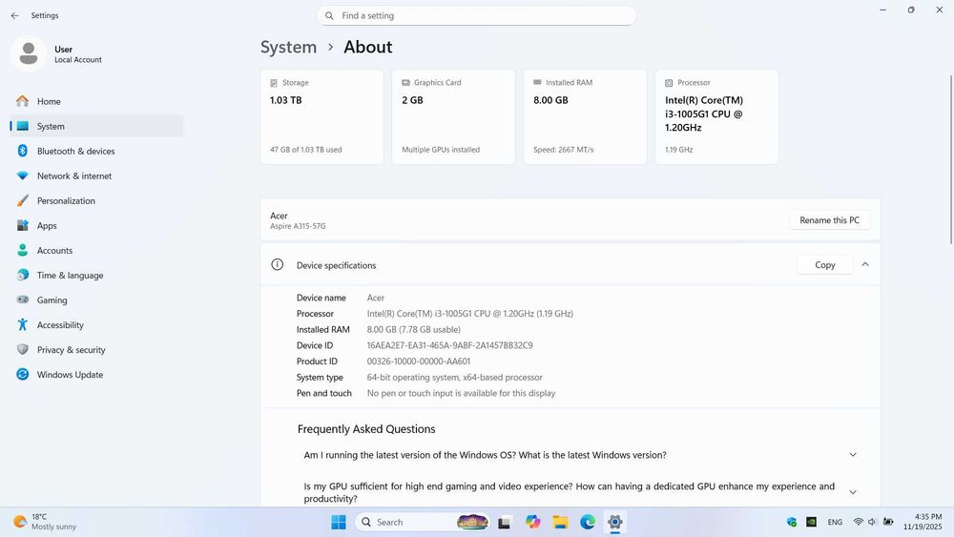Open Windows Update settings
The image size is (954, 537).
(x=96, y=375)
